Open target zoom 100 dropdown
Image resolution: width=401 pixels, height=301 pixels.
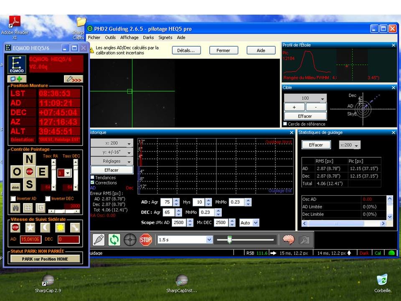pyautogui.click(x=305, y=98)
